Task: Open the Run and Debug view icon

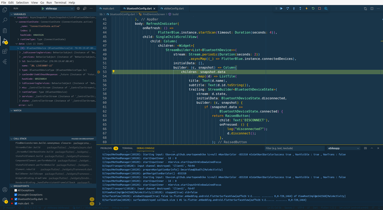Action: pos(5,41)
